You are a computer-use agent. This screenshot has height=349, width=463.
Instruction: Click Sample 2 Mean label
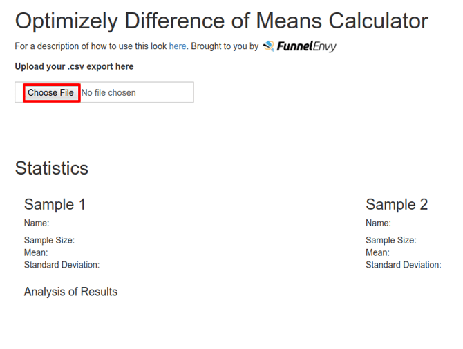pyautogui.click(x=378, y=252)
